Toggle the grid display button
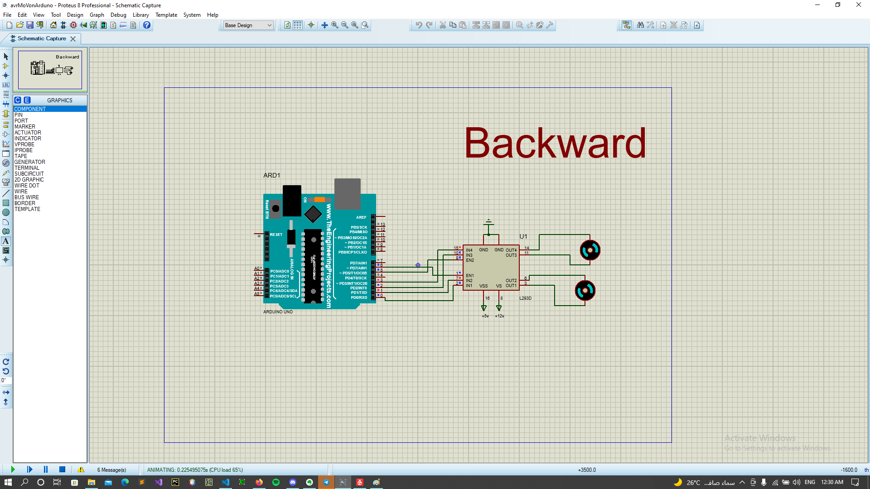 297,25
